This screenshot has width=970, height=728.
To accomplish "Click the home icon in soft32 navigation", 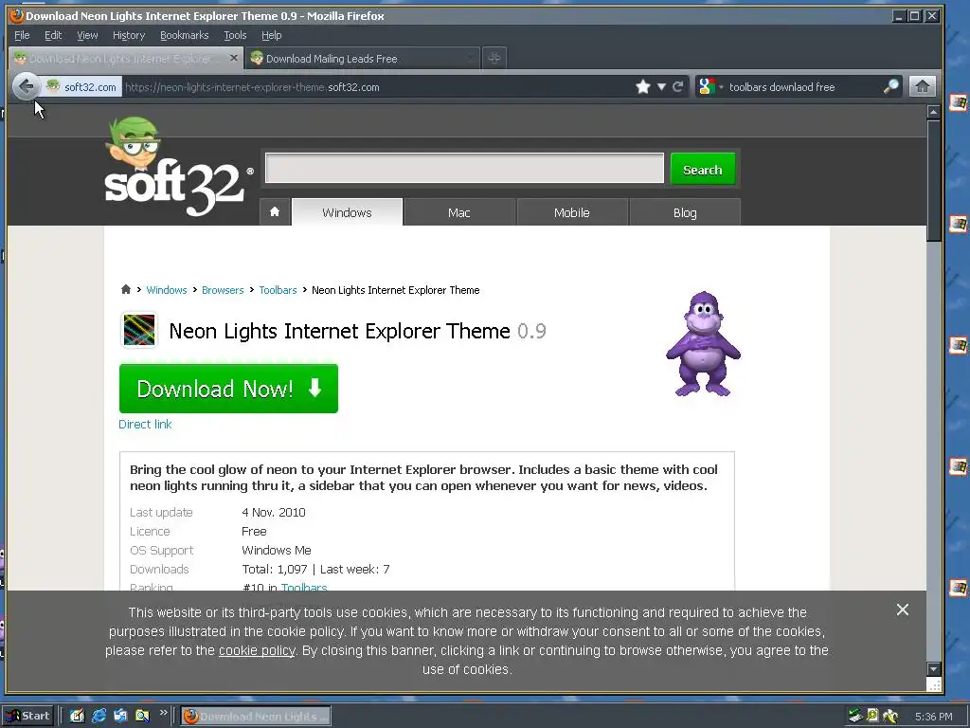I will (275, 211).
